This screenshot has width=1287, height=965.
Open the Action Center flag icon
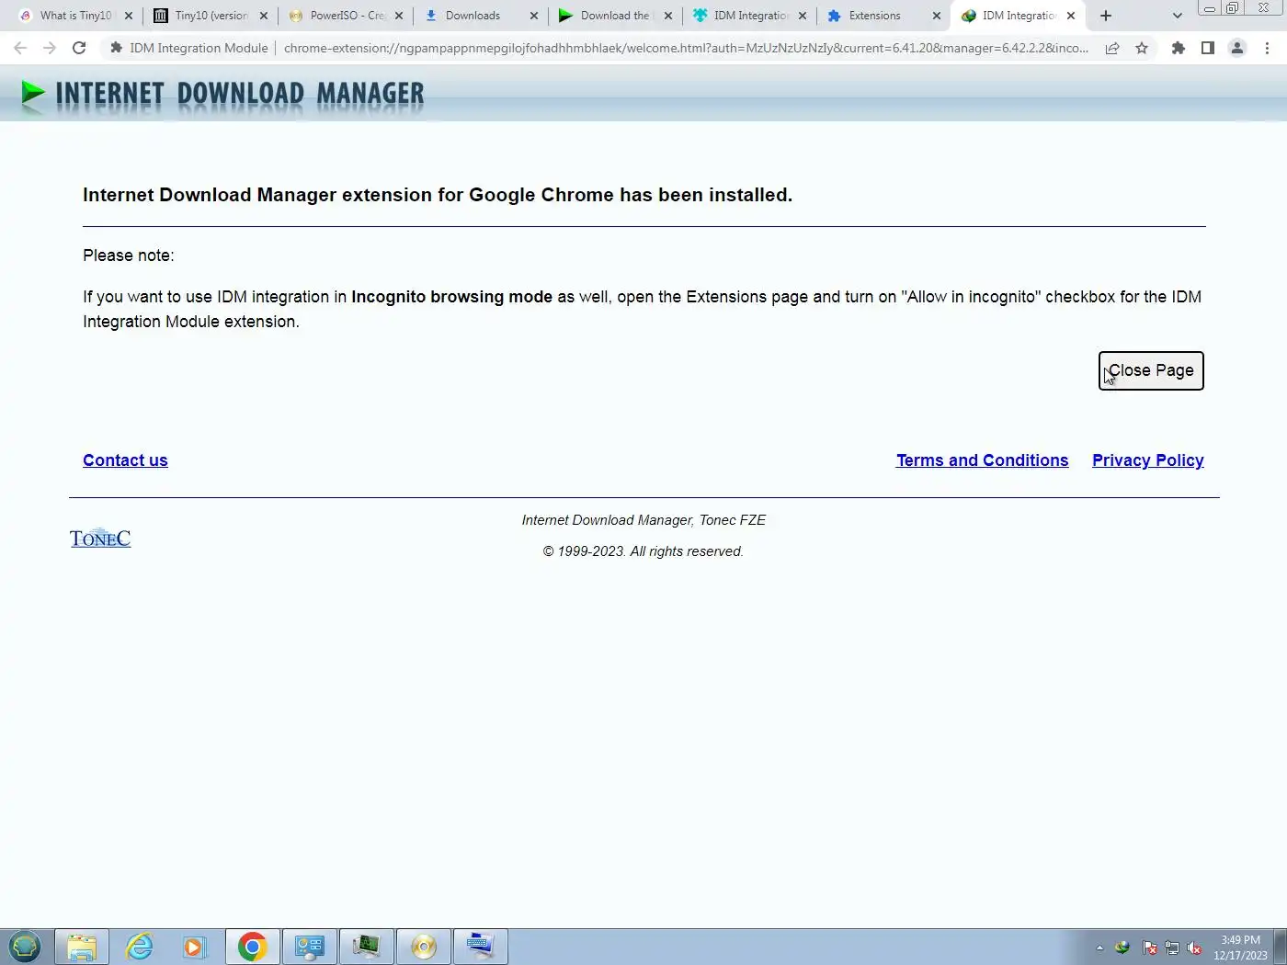pyautogui.click(x=1149, y=948)
